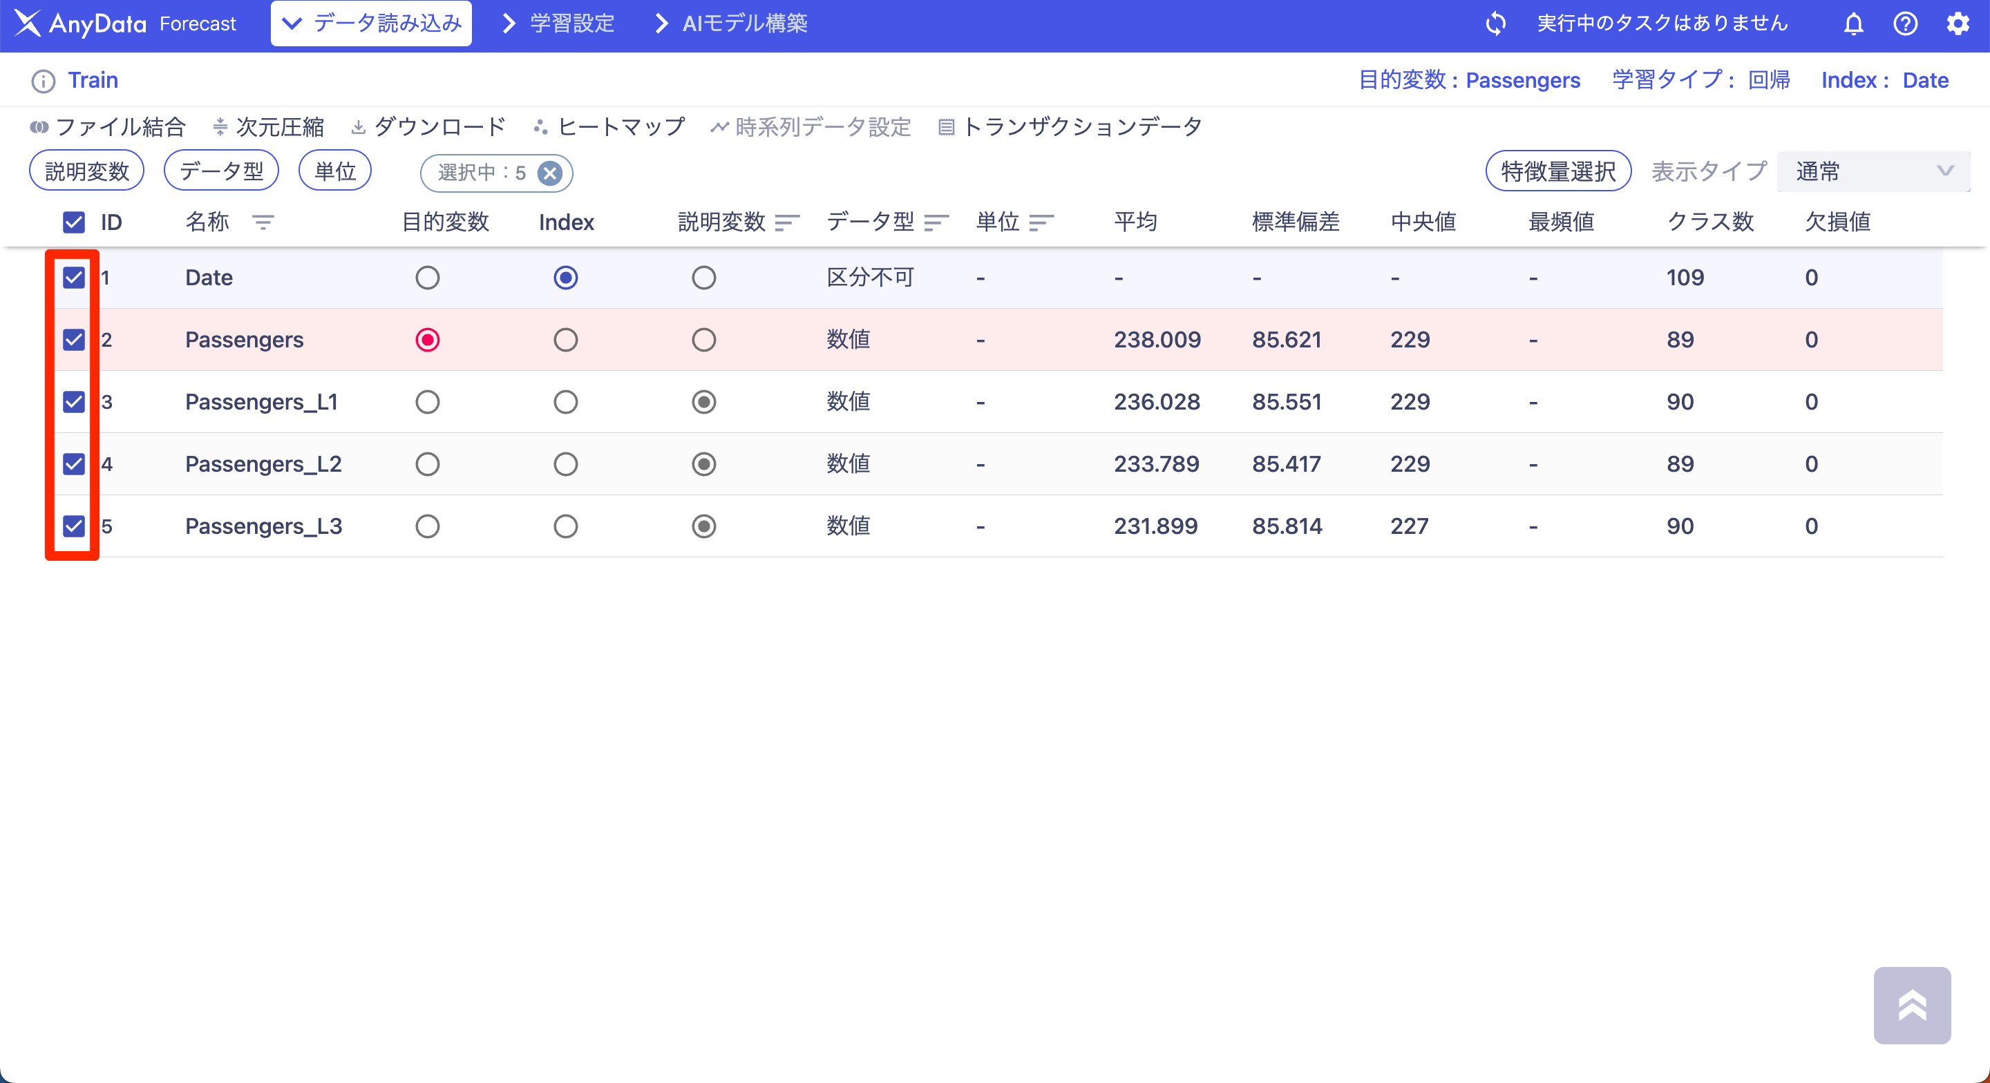Select 説明変数 radio for Passengers row
The image size is (1990, 1083).
pos(704,340)
